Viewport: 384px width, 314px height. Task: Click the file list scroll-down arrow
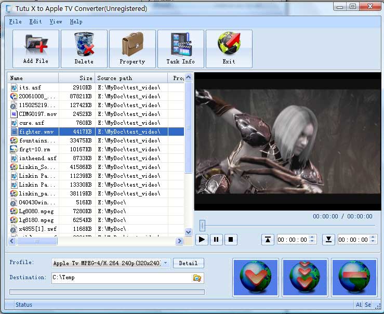tap(188, 232)
